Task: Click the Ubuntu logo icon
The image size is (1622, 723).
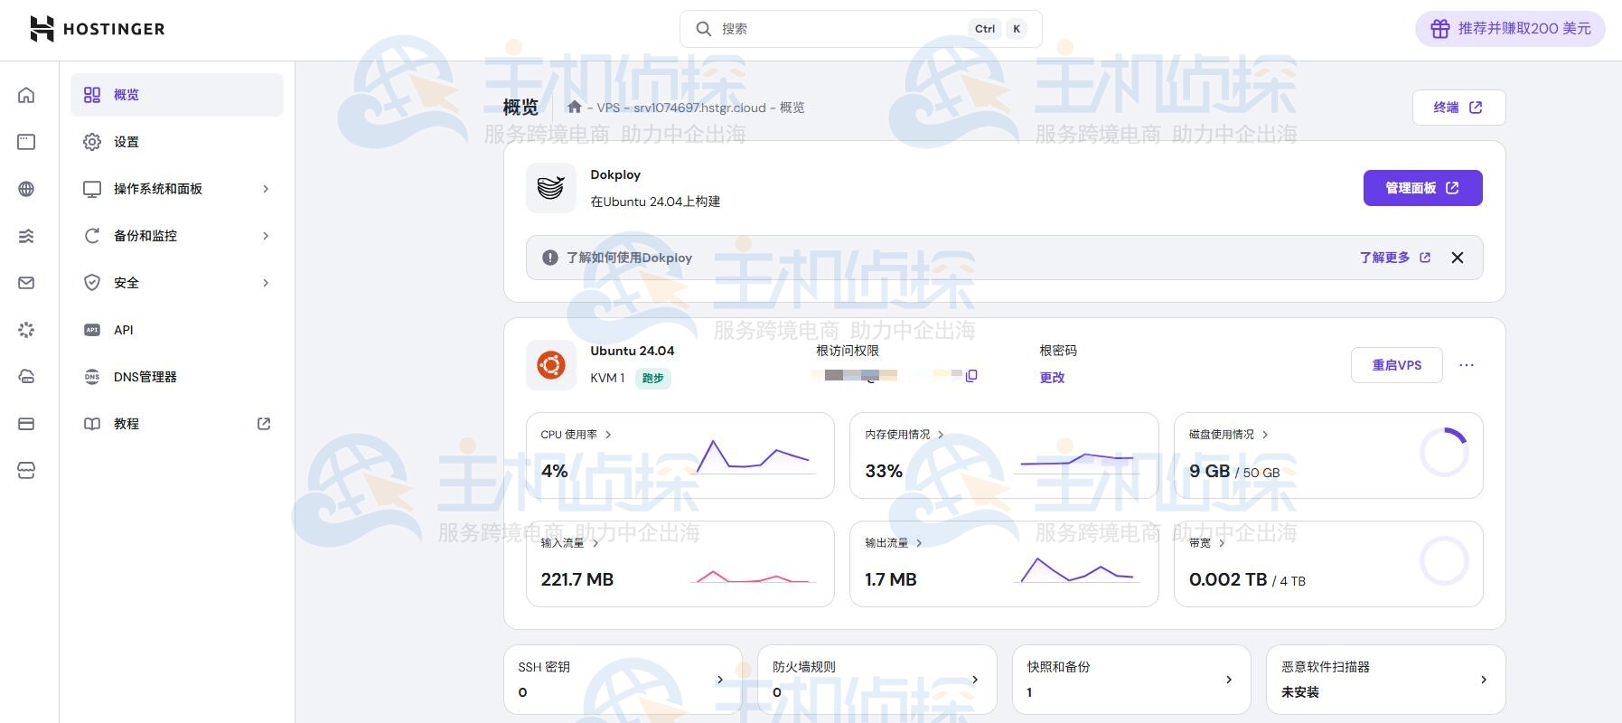Action: coord(551,365)
